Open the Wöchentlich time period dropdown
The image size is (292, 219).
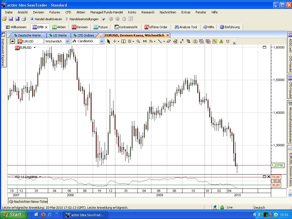coord(67,41)
